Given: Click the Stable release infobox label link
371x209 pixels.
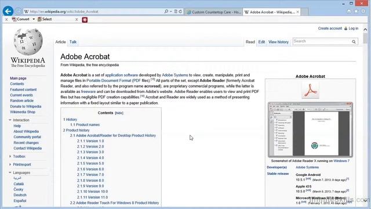Looking at the screenshot, I should tap(278, 174).
